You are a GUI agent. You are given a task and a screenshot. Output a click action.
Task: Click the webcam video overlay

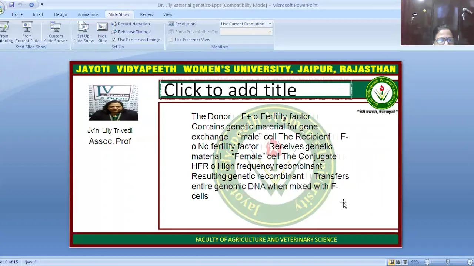click(437, 23)
